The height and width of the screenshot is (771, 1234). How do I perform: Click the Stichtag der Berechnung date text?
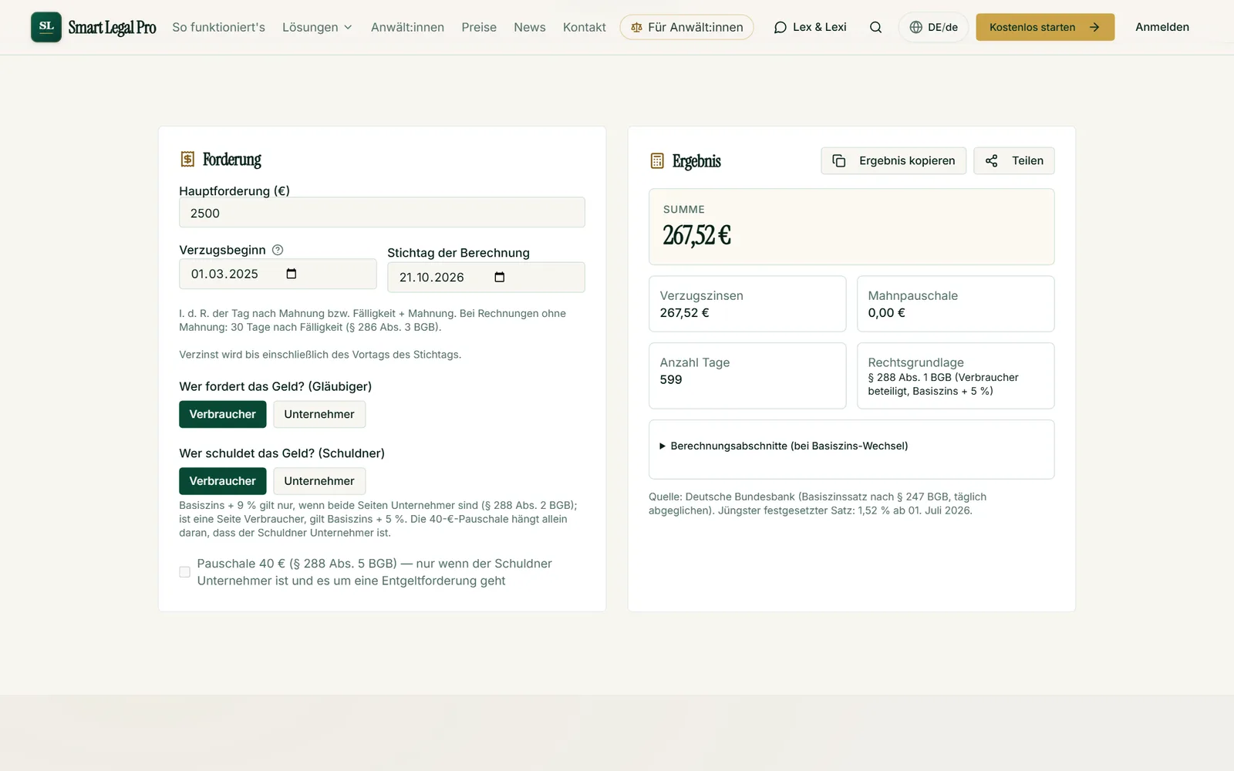pyautogui.click(x=432, y=277)
